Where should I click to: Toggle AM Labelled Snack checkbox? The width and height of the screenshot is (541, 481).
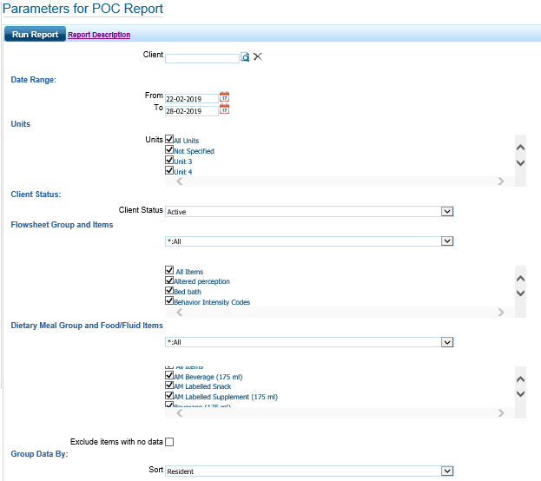coord(169,386)
